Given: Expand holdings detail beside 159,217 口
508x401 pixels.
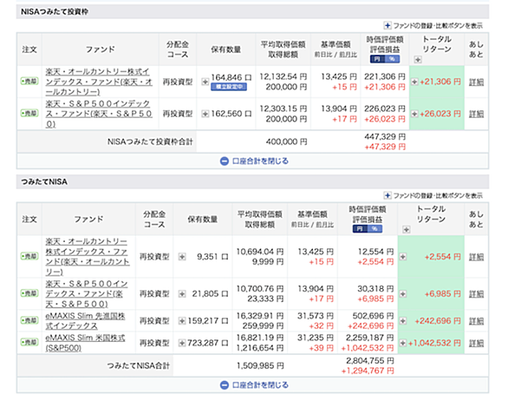Looking at the screenshot, I should (182, 321).
